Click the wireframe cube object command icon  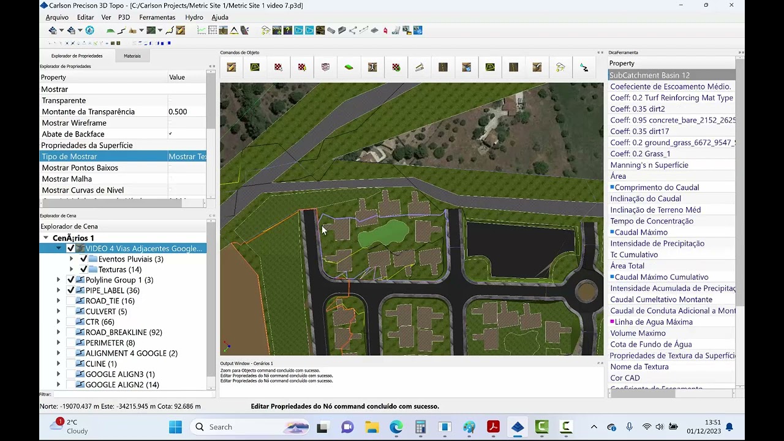(325, 67)
